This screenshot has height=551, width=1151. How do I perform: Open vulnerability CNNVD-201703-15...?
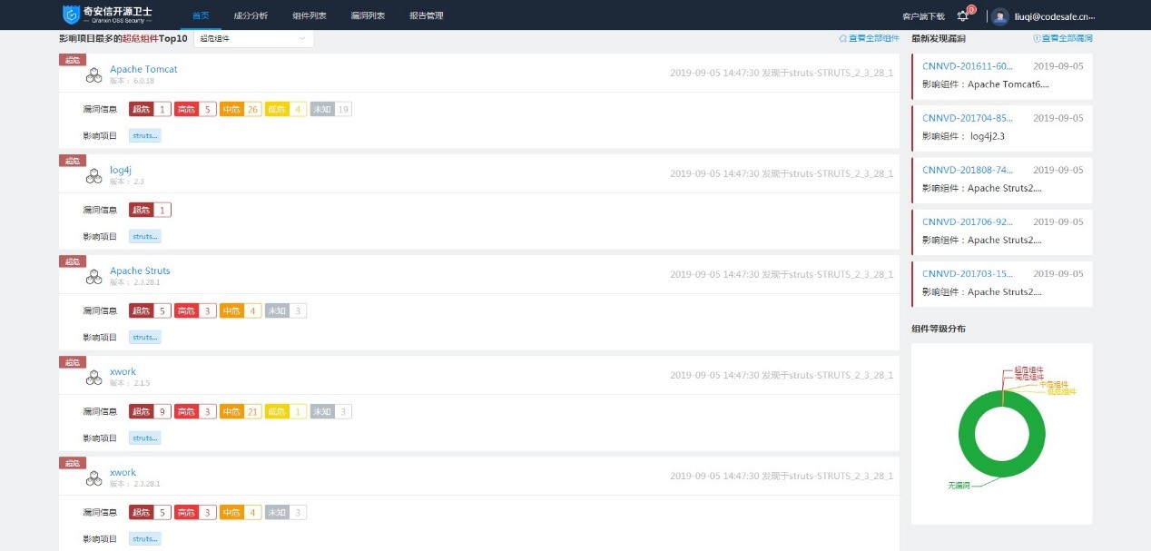pyautogui.click(x=968, y=273)
